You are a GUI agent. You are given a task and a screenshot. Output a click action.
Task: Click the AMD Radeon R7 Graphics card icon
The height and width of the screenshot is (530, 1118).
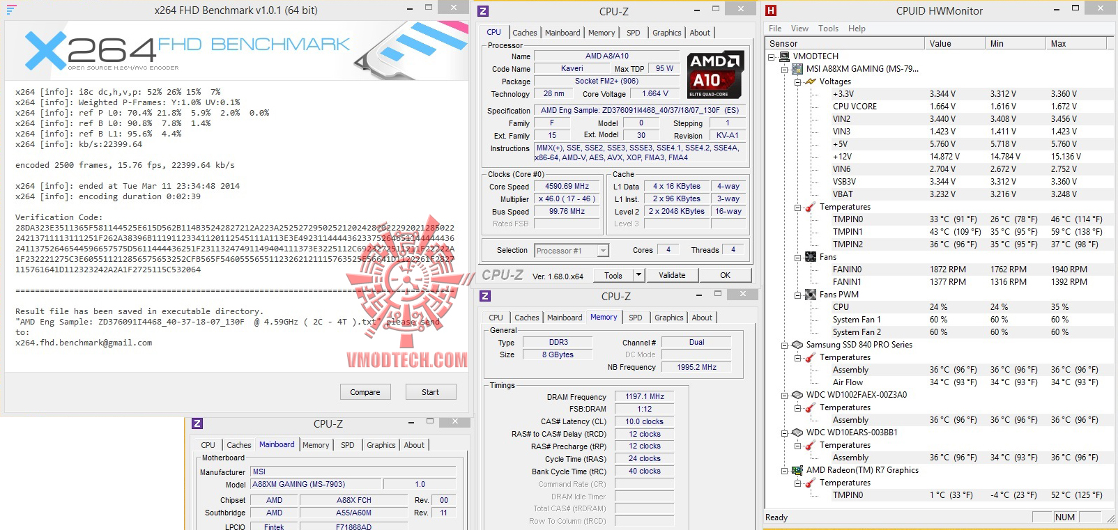[797, 470]
